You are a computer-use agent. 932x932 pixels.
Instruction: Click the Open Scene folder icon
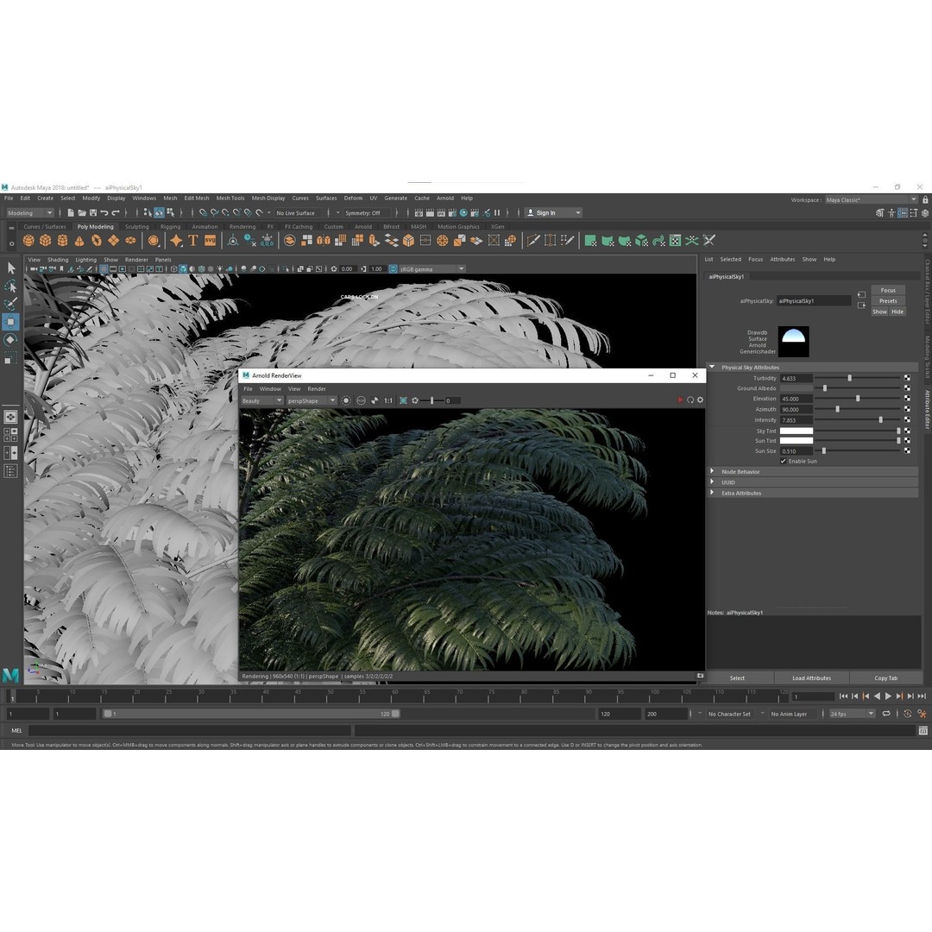(x=82, y=213)
